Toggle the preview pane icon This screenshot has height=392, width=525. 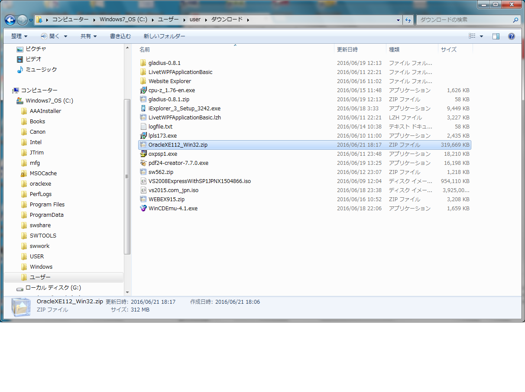click(496, 36)
